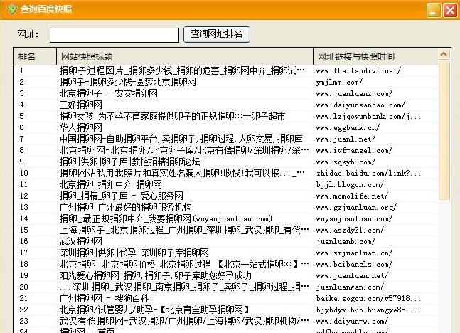
Task: Click URL www.daiyun-w.com/
Action: click(352, 322)
